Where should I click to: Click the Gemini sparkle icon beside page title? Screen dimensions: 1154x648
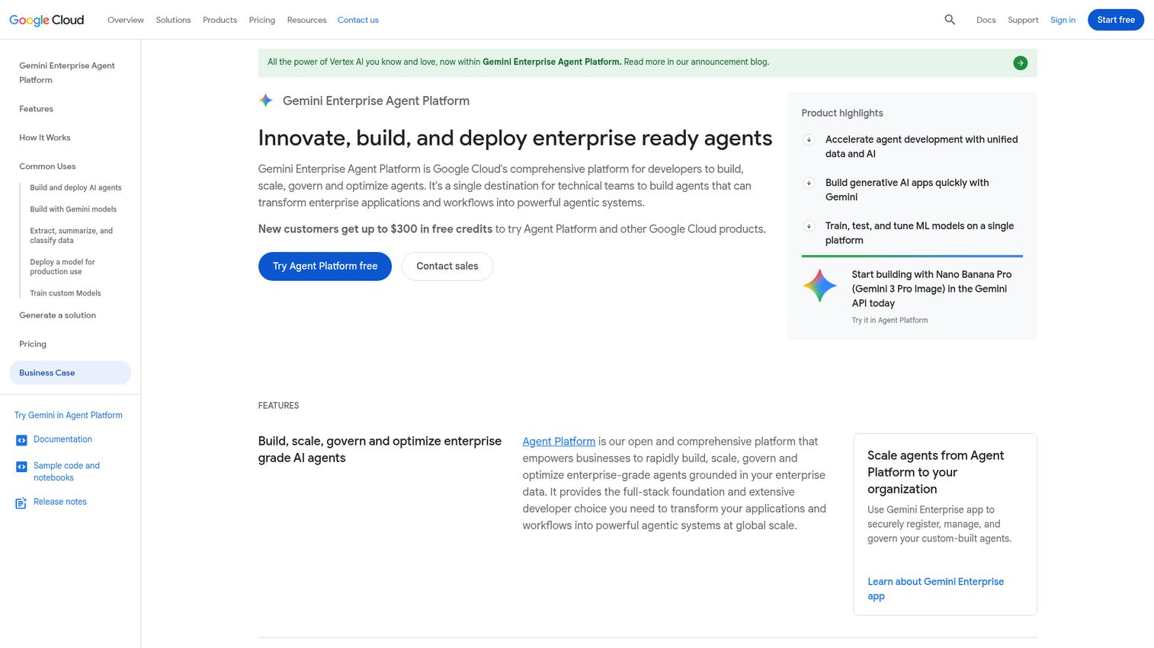coord(265,101)
